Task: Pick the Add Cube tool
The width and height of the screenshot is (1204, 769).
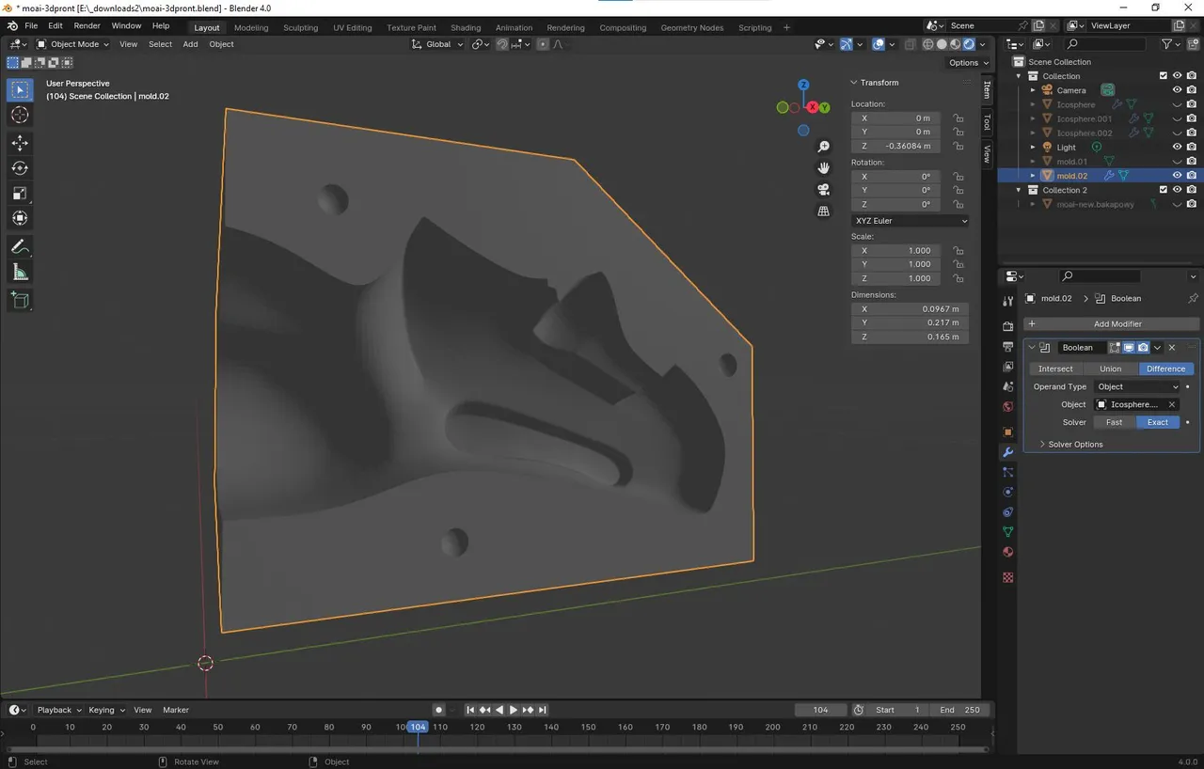Action: (20, 301)
